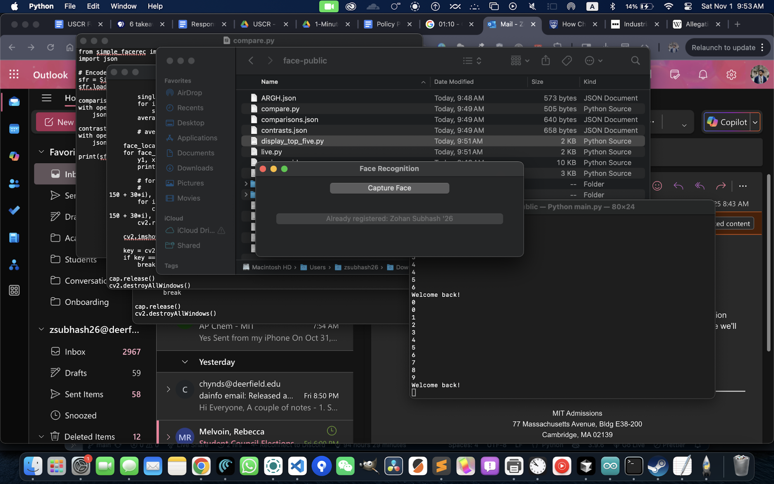
Task: Open Outlook notifications bell
Action: point(703,74)
